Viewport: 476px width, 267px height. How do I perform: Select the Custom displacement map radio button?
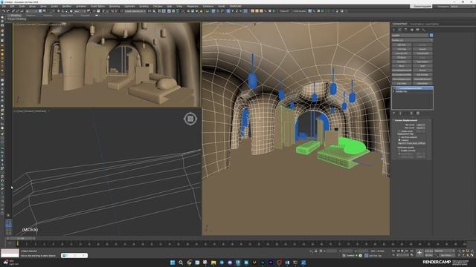pos(399,140)
